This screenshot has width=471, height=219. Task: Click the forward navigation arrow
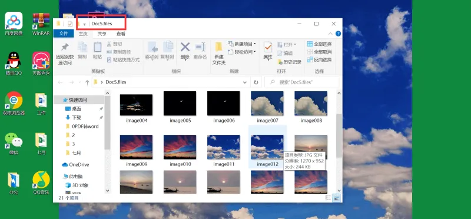tap(71, 82)
